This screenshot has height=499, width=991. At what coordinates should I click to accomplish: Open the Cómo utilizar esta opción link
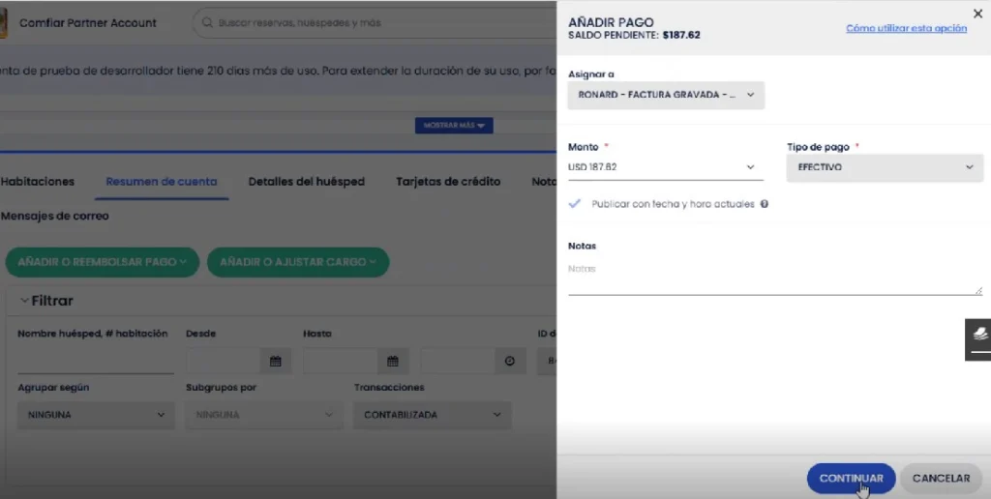point(906,29)
